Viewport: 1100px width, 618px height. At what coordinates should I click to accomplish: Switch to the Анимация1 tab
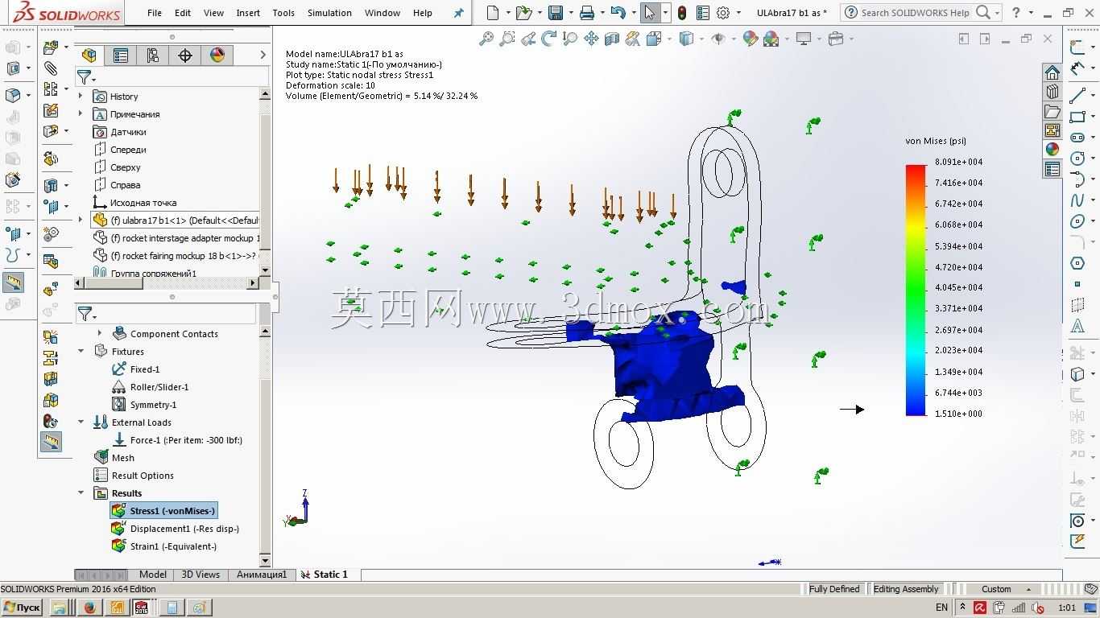(262, 575)
